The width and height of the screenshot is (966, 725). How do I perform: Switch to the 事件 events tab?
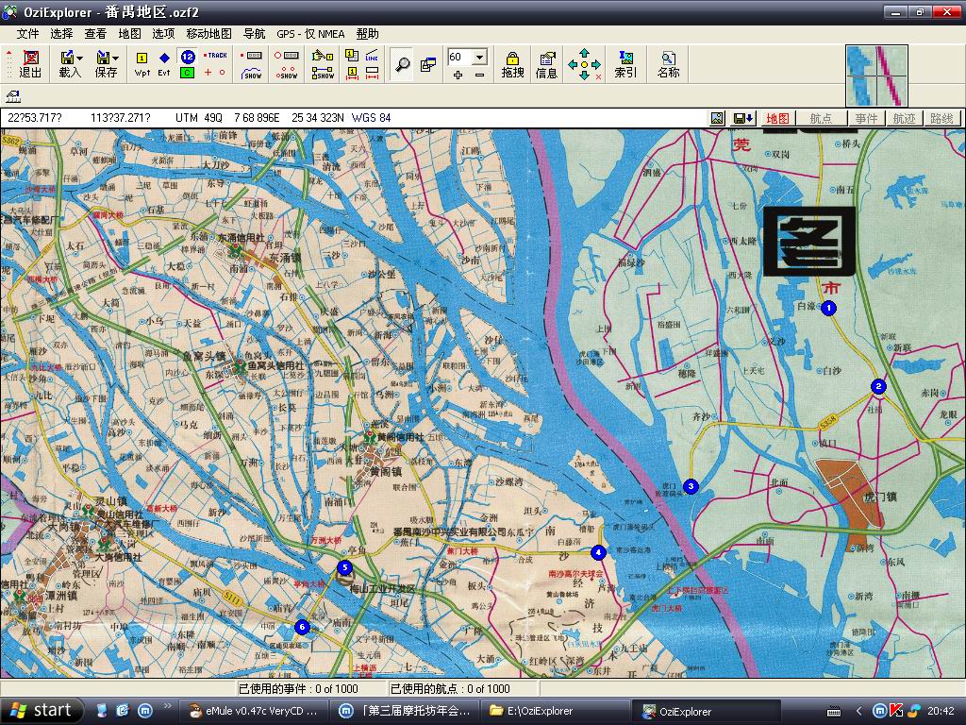866,118
